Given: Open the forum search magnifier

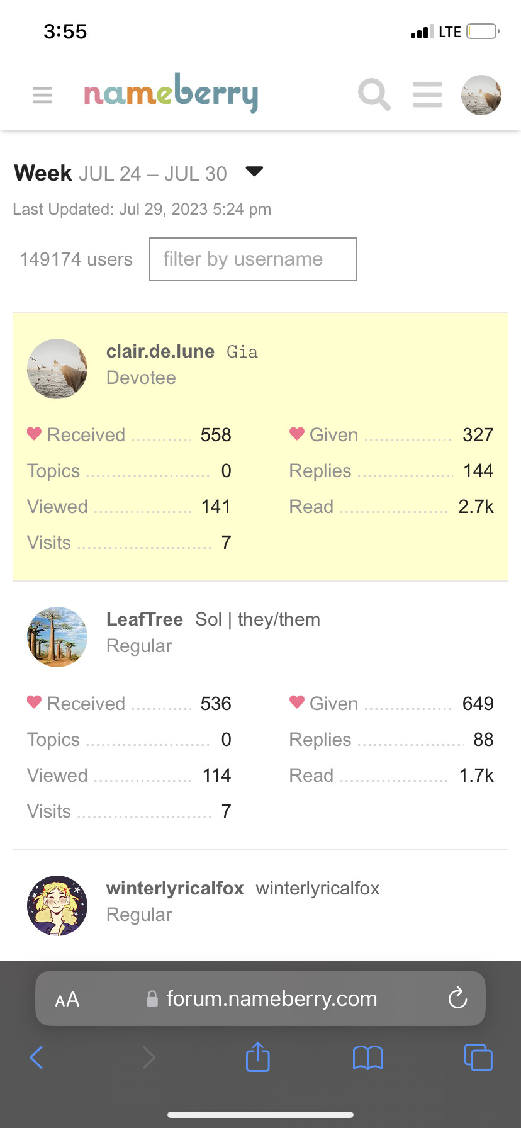Looking at the screenshot, I should (374, 95).
